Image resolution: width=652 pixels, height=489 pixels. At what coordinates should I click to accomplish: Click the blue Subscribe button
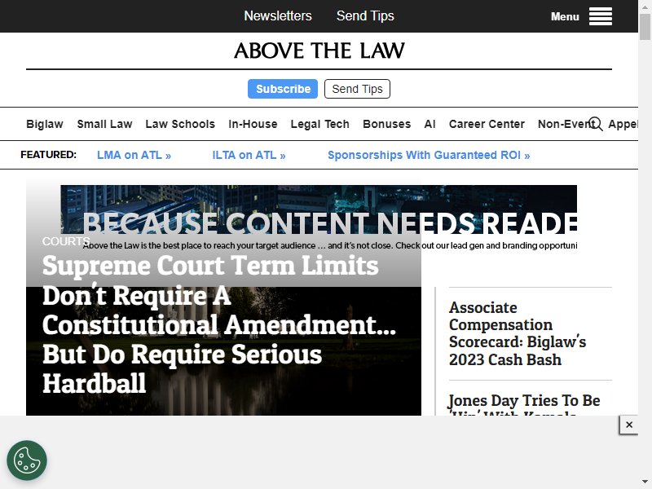283,89
